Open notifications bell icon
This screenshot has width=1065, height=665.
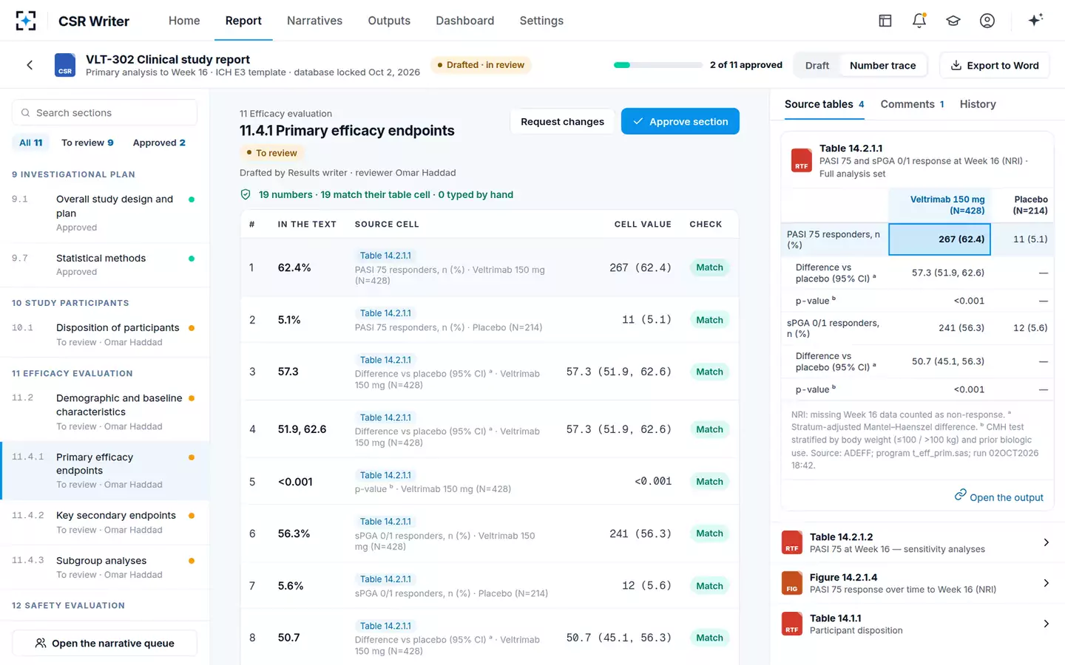pos(919,21)
